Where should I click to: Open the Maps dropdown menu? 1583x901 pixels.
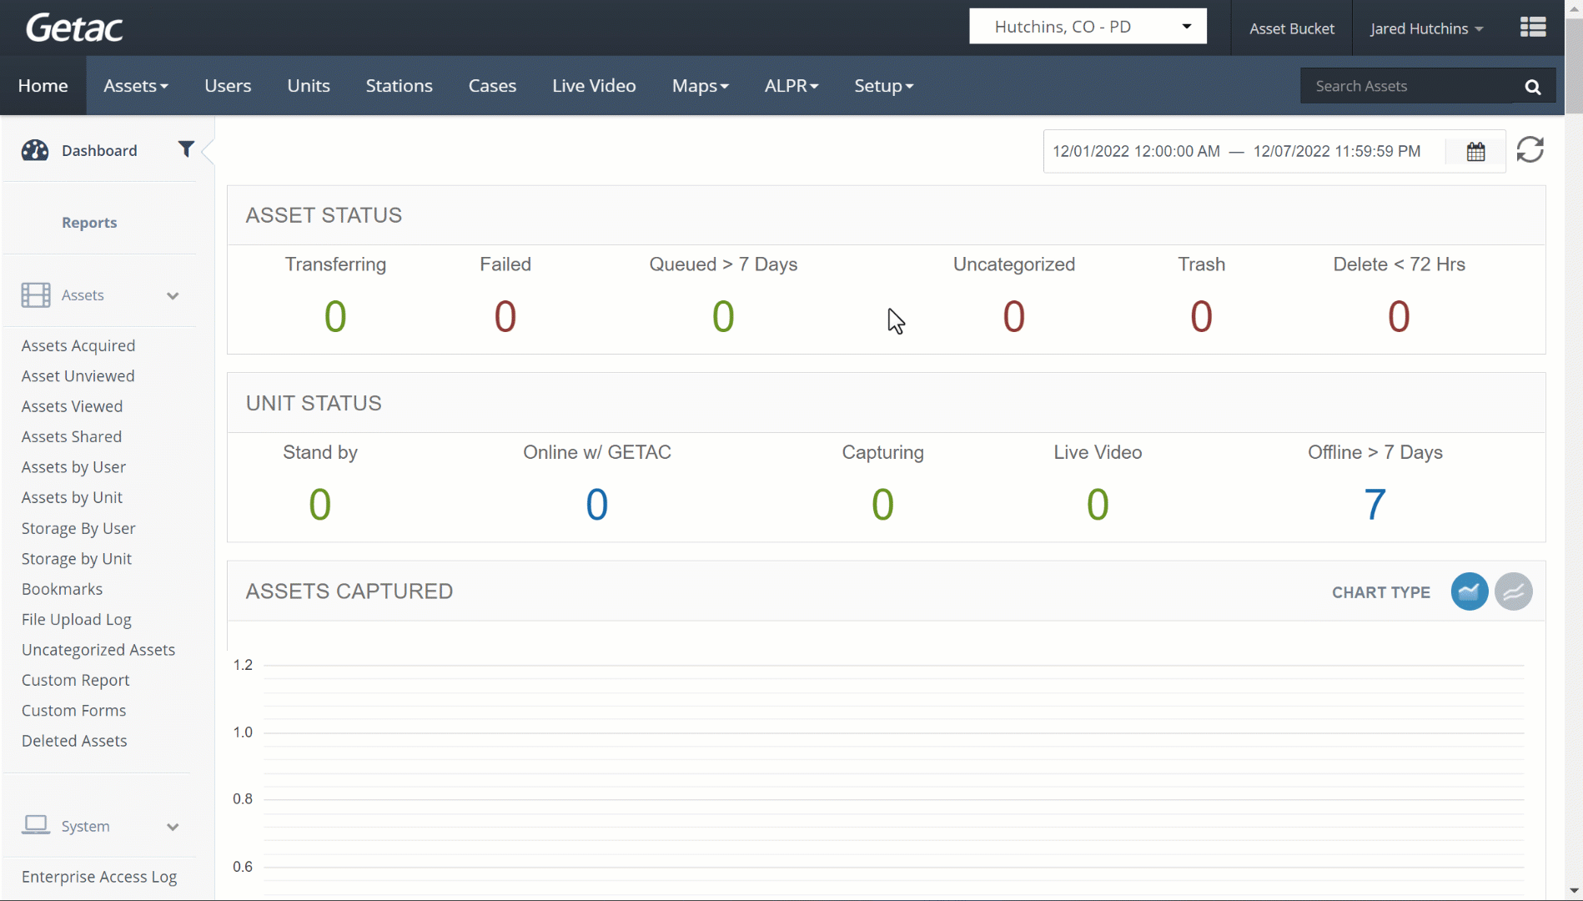coord(700,86)
